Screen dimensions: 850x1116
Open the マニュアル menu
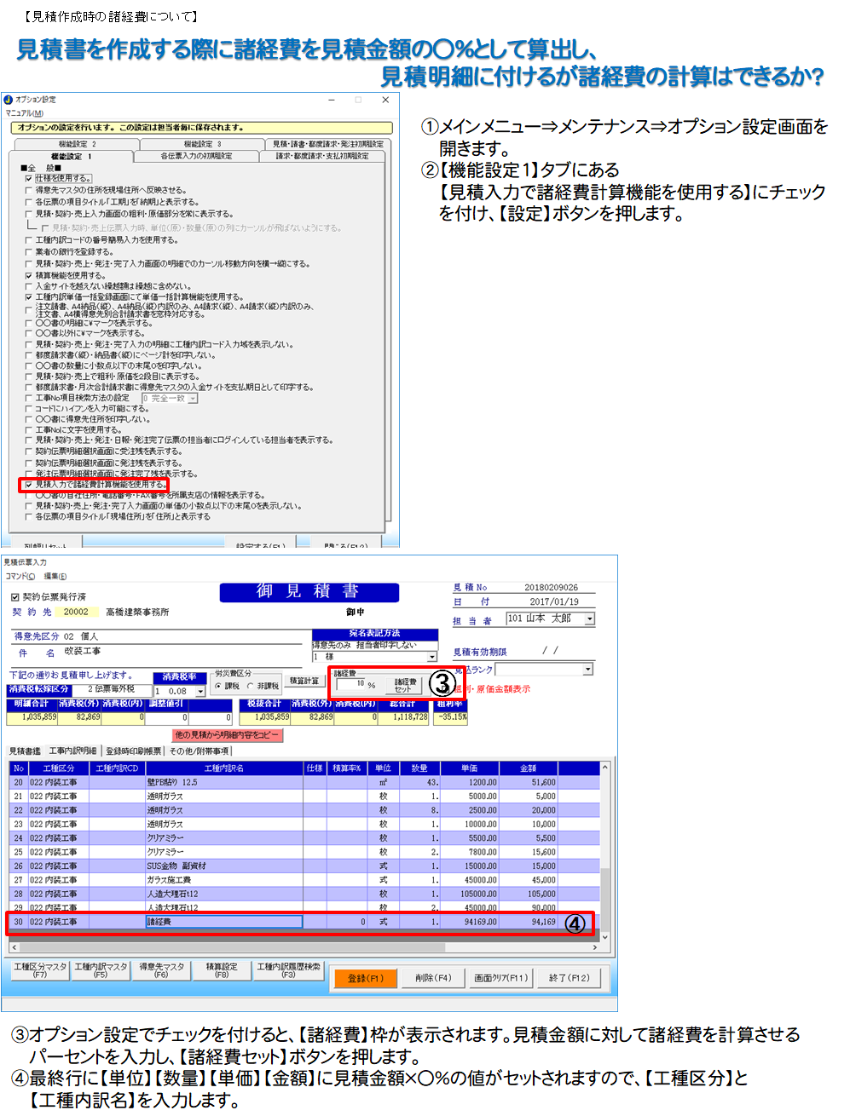click(24, 113)
